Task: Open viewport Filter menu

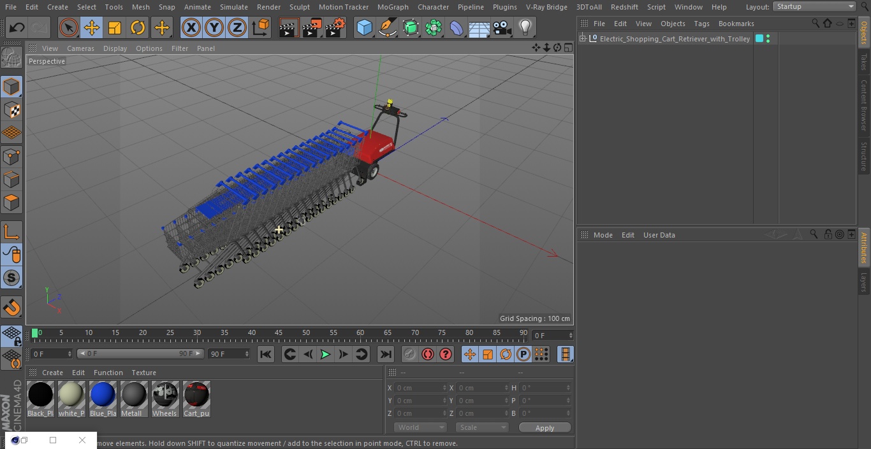Action: [180, 48]
